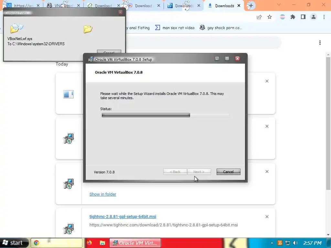Close the VNC Resol tab
This screenshot has width=331, height=248.
[79, 6]
